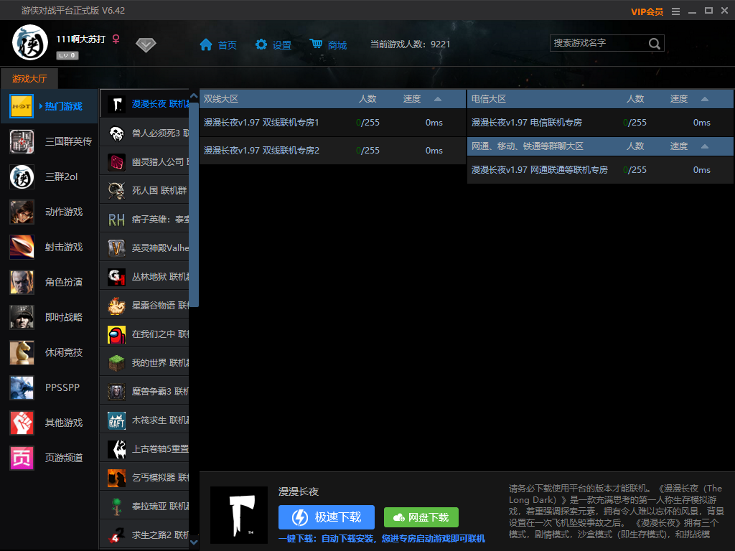Click the game list scroll-down arrow
This screenshot has width=735, height=551.
point(194,542)
